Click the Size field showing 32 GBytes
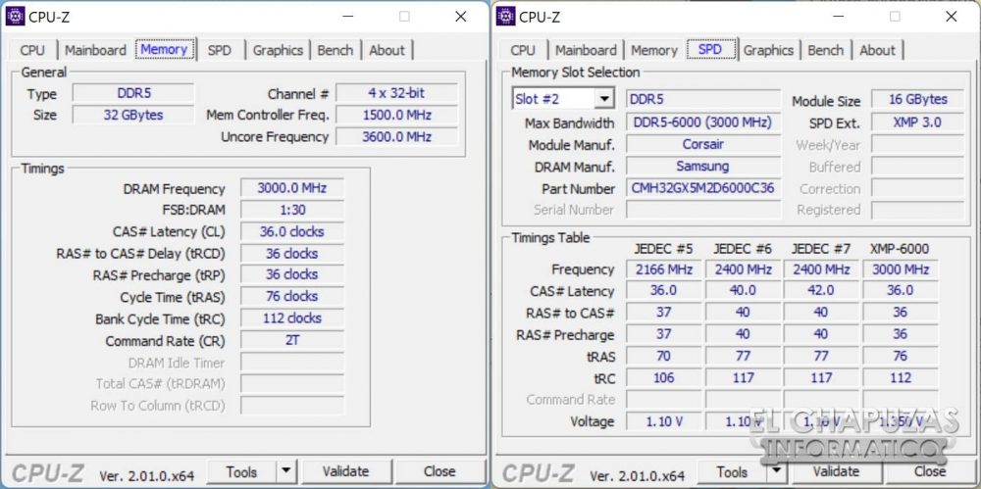The height and width of the screenshot is (489, 981). pyautogui.click(x=133, y=115)
